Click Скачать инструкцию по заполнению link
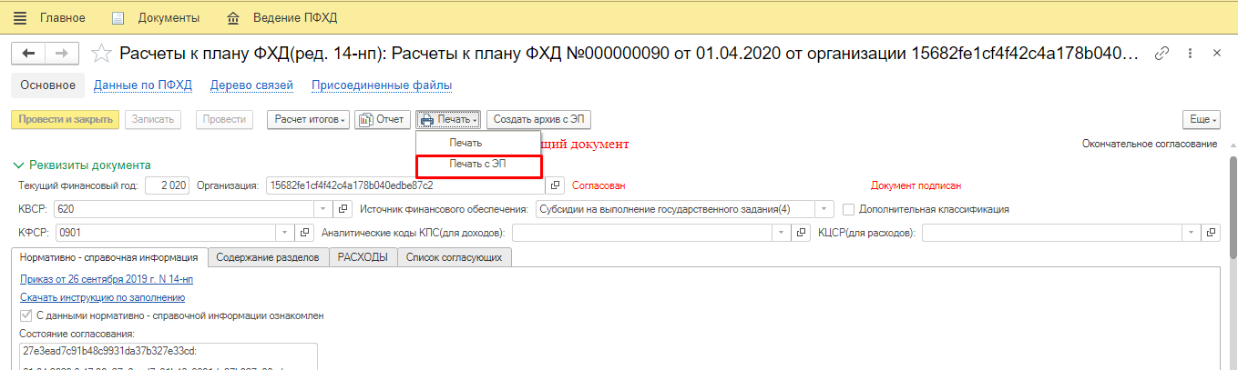Image resolution: width=1238 pixels, height=370 pixels. 103,296
